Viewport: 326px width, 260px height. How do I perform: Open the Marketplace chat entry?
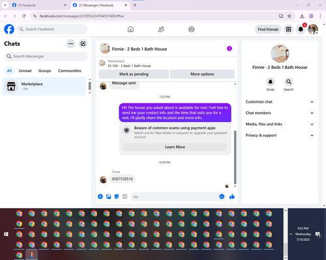(44, 86)
